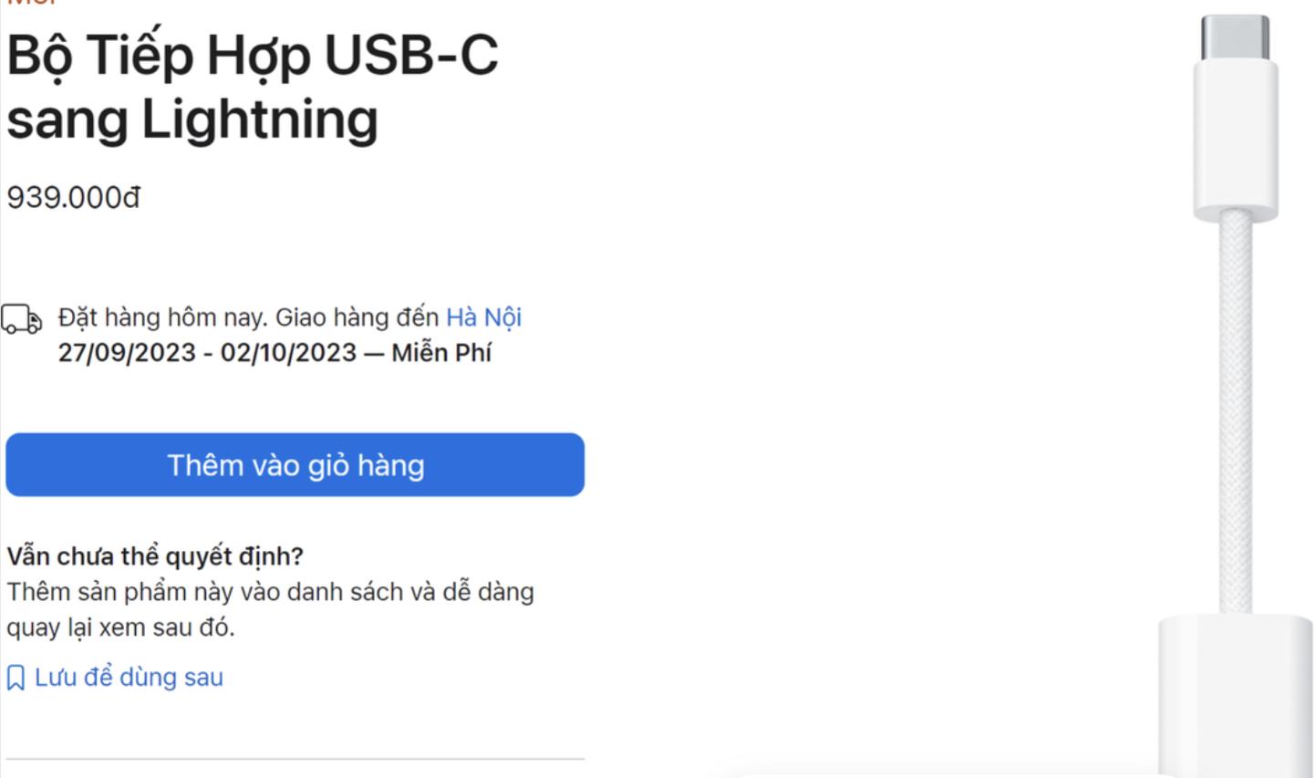Screen dimensions: 1316x778
Task: Click the Miễn Phí shipping text
Action: (x=441, y=353)
